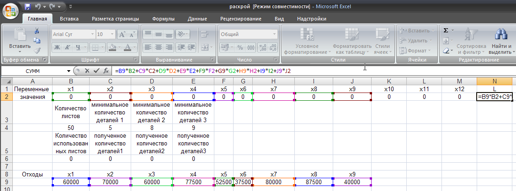Open the font size 10 dropdown

pyautogui.click(x=112, y=34)
